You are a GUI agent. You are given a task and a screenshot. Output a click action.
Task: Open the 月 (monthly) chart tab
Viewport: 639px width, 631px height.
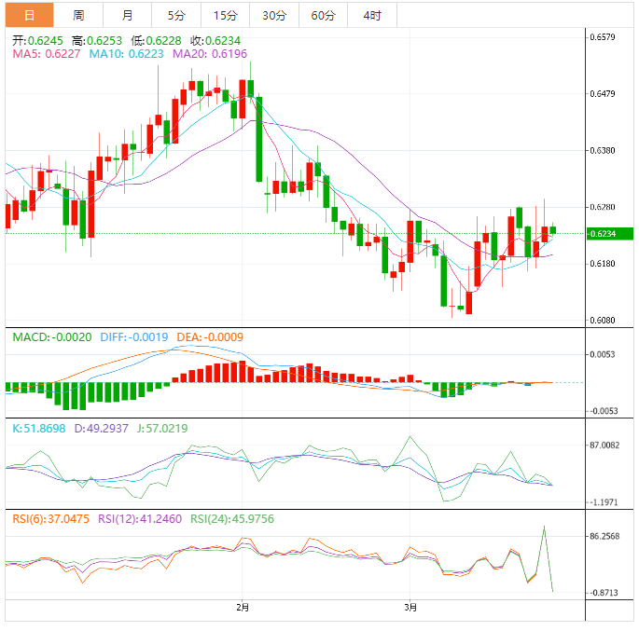point(127,16)
